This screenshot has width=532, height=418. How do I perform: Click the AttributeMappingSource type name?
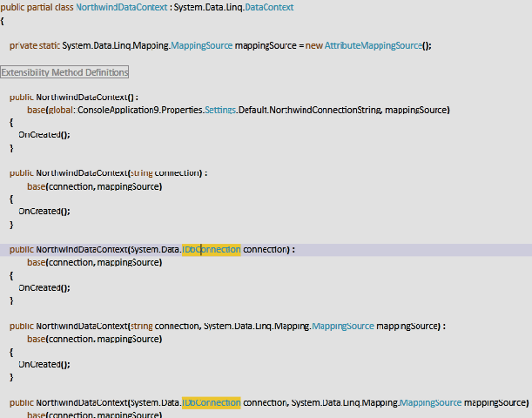click(373, 45)
